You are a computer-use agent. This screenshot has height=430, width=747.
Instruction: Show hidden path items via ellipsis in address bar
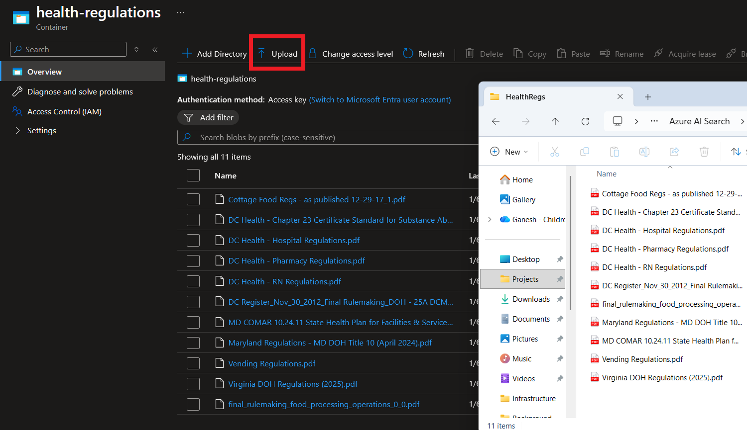coord(654,121)
